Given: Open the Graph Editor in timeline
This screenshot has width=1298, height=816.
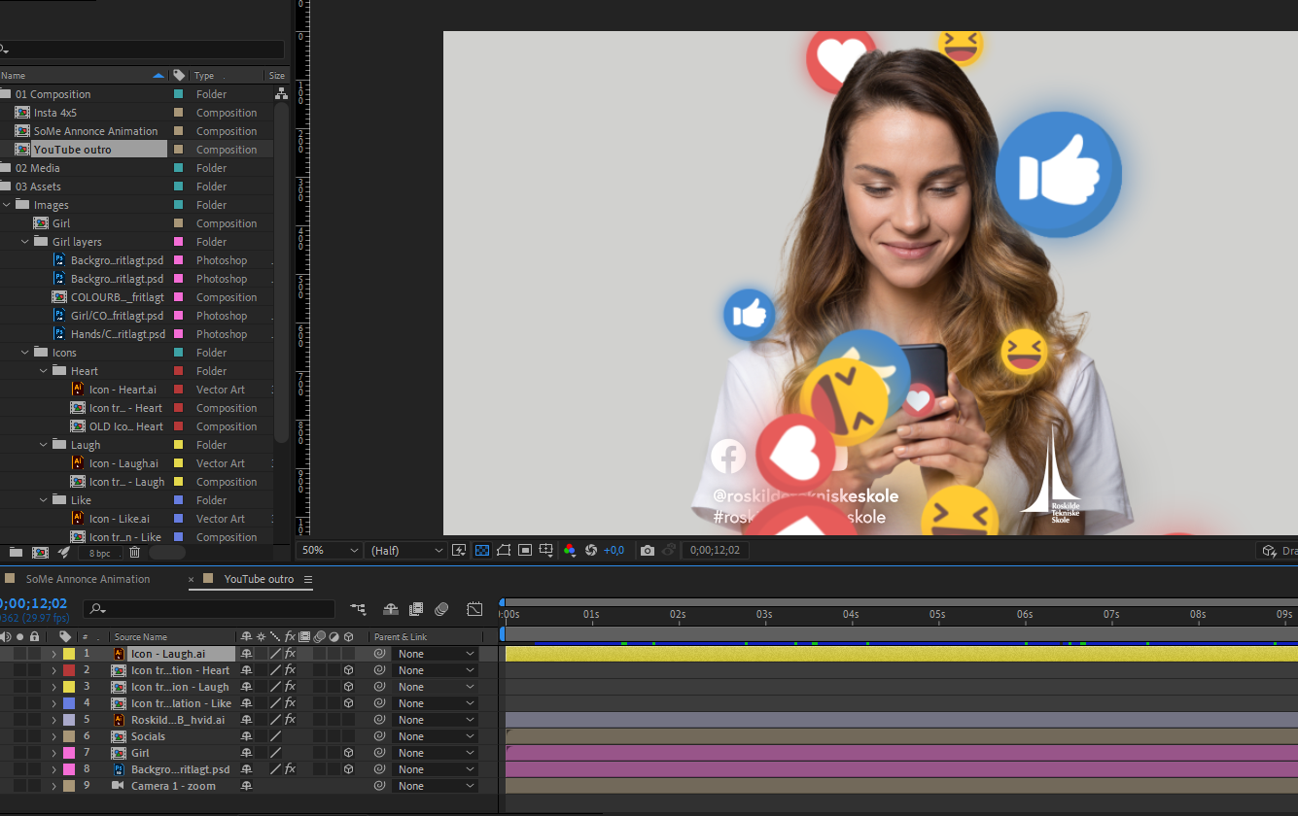Looking at the screenshot, I should pyautogui.click(x=474, y=609).
